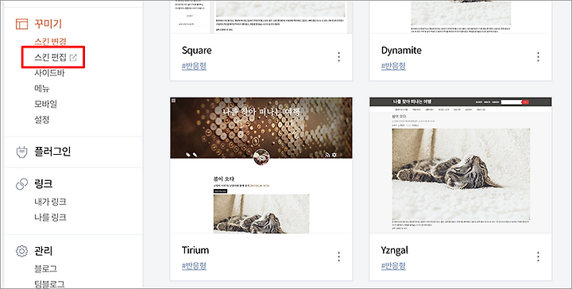This screenshot has height=289, width=572.
Task: Open 블로그 under 관리
Action: pos(45,269)
